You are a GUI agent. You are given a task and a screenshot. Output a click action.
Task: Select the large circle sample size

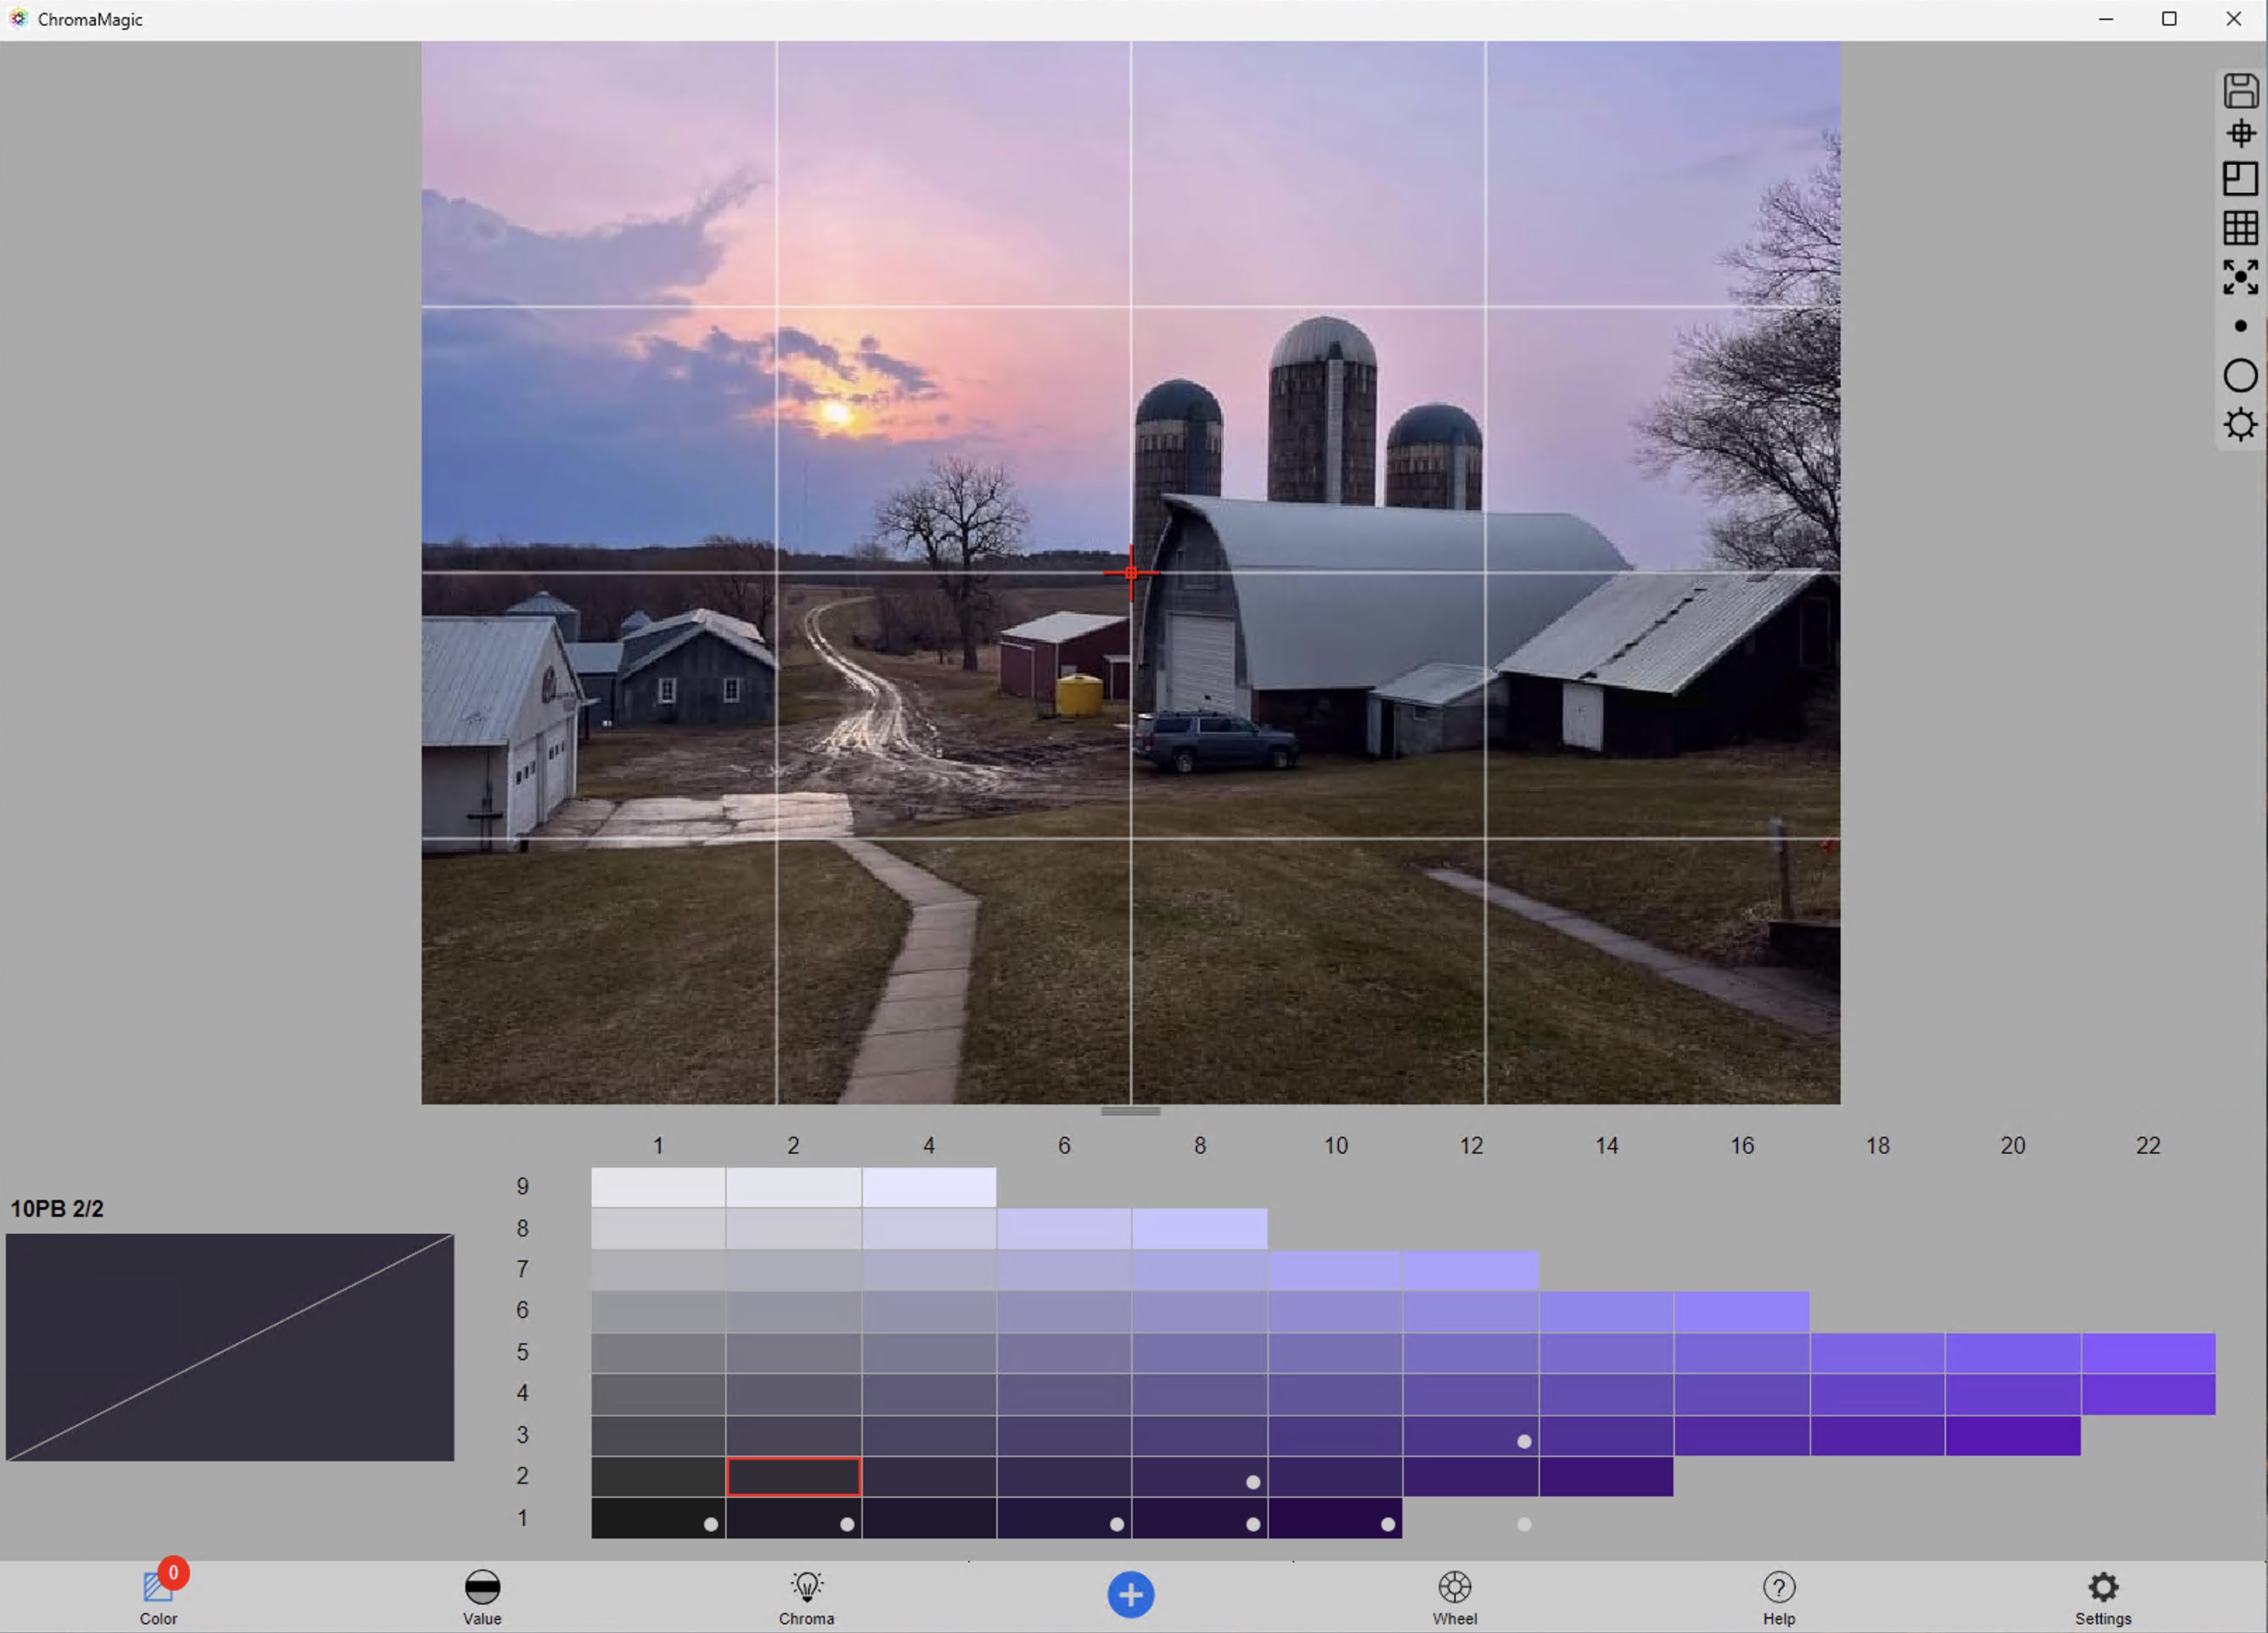pos(2240,376)
